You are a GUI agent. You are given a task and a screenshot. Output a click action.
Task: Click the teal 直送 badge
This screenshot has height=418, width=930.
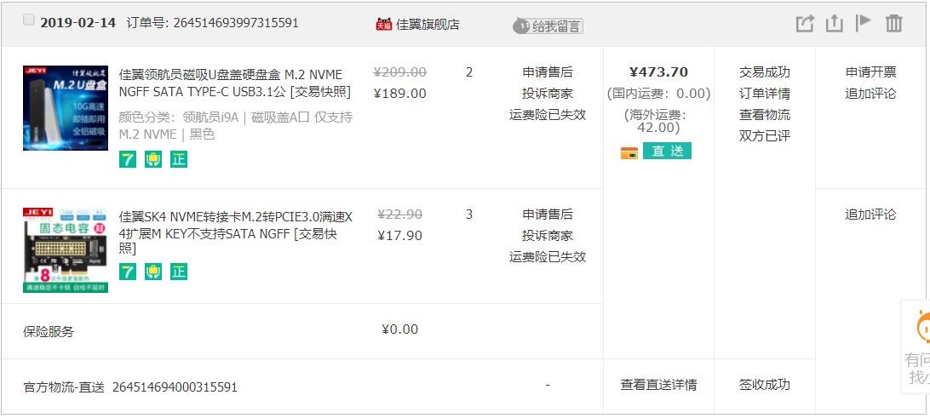(x=667, y=152)
